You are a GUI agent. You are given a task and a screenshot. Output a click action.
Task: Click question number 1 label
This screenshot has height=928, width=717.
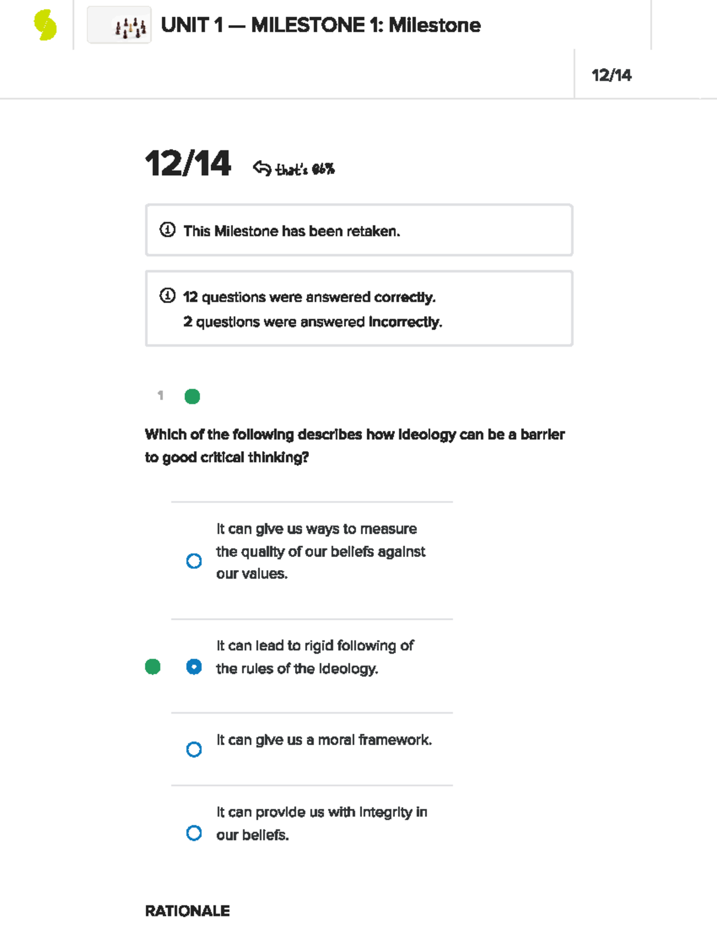point(160,395)
